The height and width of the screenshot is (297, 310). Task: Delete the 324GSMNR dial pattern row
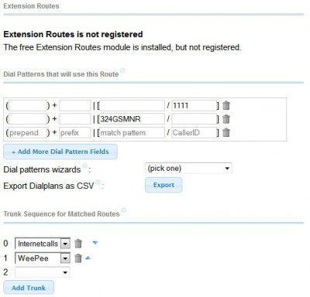click(226, 119)
